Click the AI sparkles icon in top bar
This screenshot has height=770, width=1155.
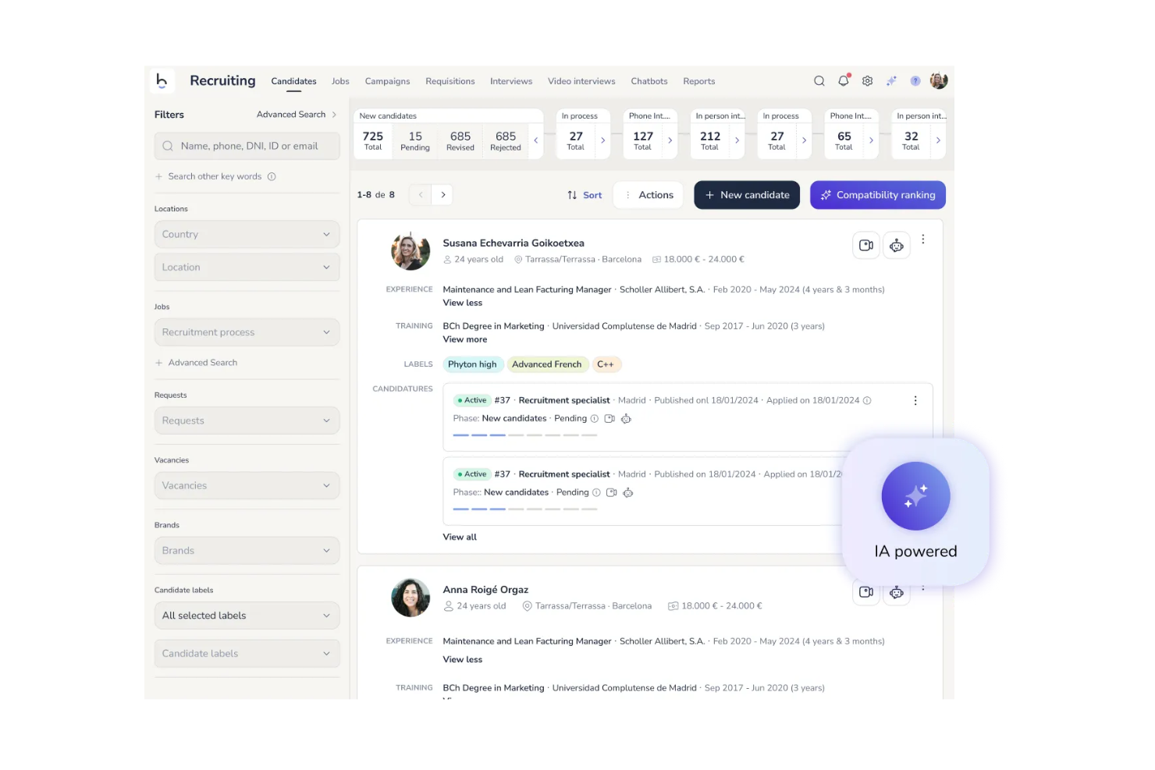[x=891, y=81]
